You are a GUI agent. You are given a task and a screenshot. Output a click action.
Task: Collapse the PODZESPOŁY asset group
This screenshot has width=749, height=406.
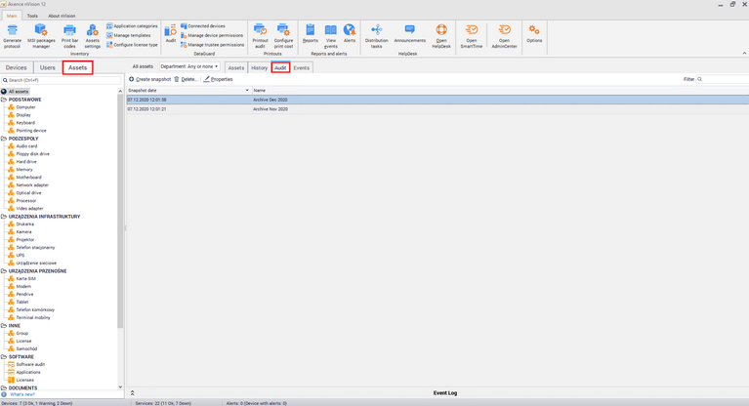tap(4, 139)
